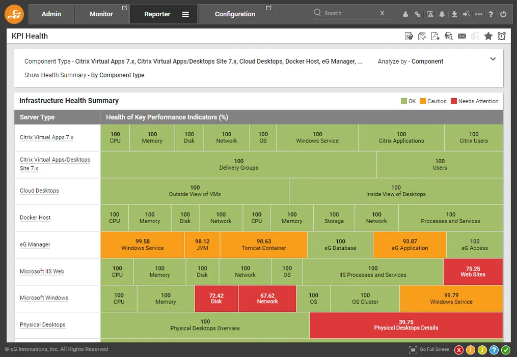Click in the Search input field
Image resolution: width=517 pixels, height=357 pixels.
point(351,13)
